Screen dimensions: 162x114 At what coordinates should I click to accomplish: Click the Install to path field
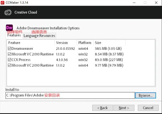coord(70,95)
